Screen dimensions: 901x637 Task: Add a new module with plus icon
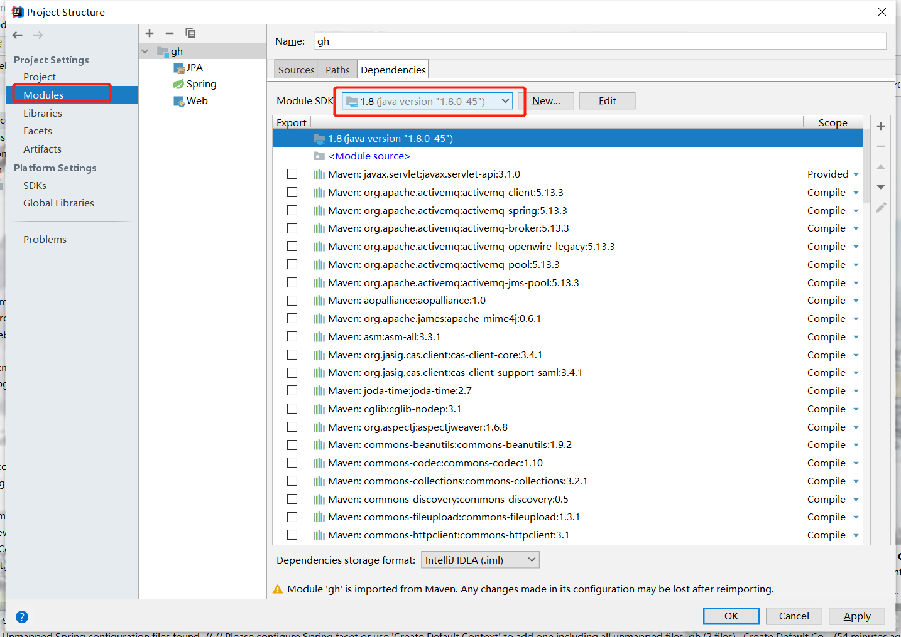coord(150,33)
